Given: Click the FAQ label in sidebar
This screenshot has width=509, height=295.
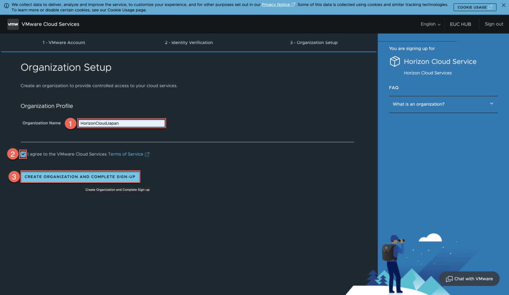Looking at the screenshot, I should pos(394,88).
